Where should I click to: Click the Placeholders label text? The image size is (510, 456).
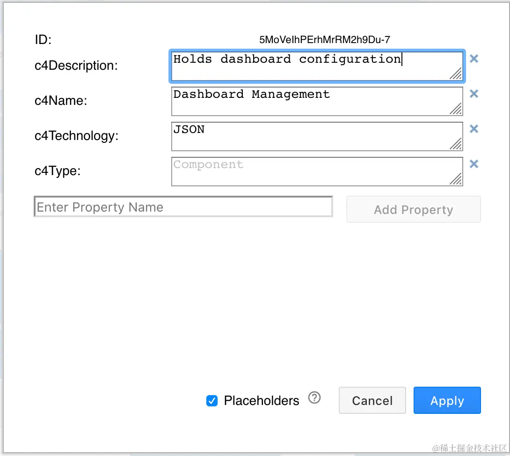(262, 401)
